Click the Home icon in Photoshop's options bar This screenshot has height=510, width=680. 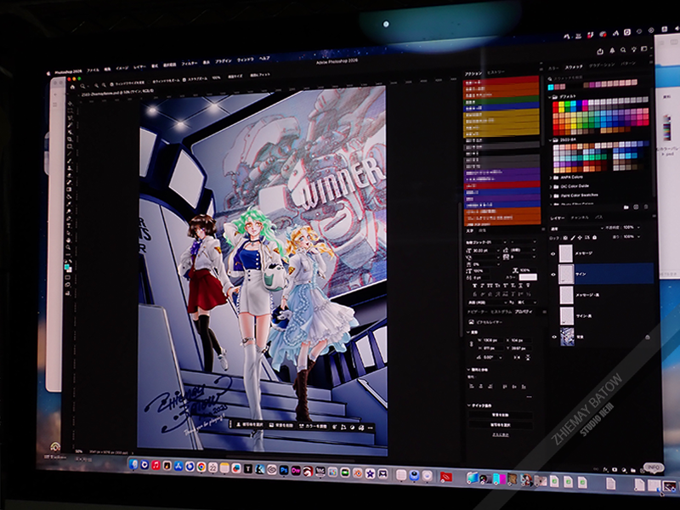(x=73, y=87)
